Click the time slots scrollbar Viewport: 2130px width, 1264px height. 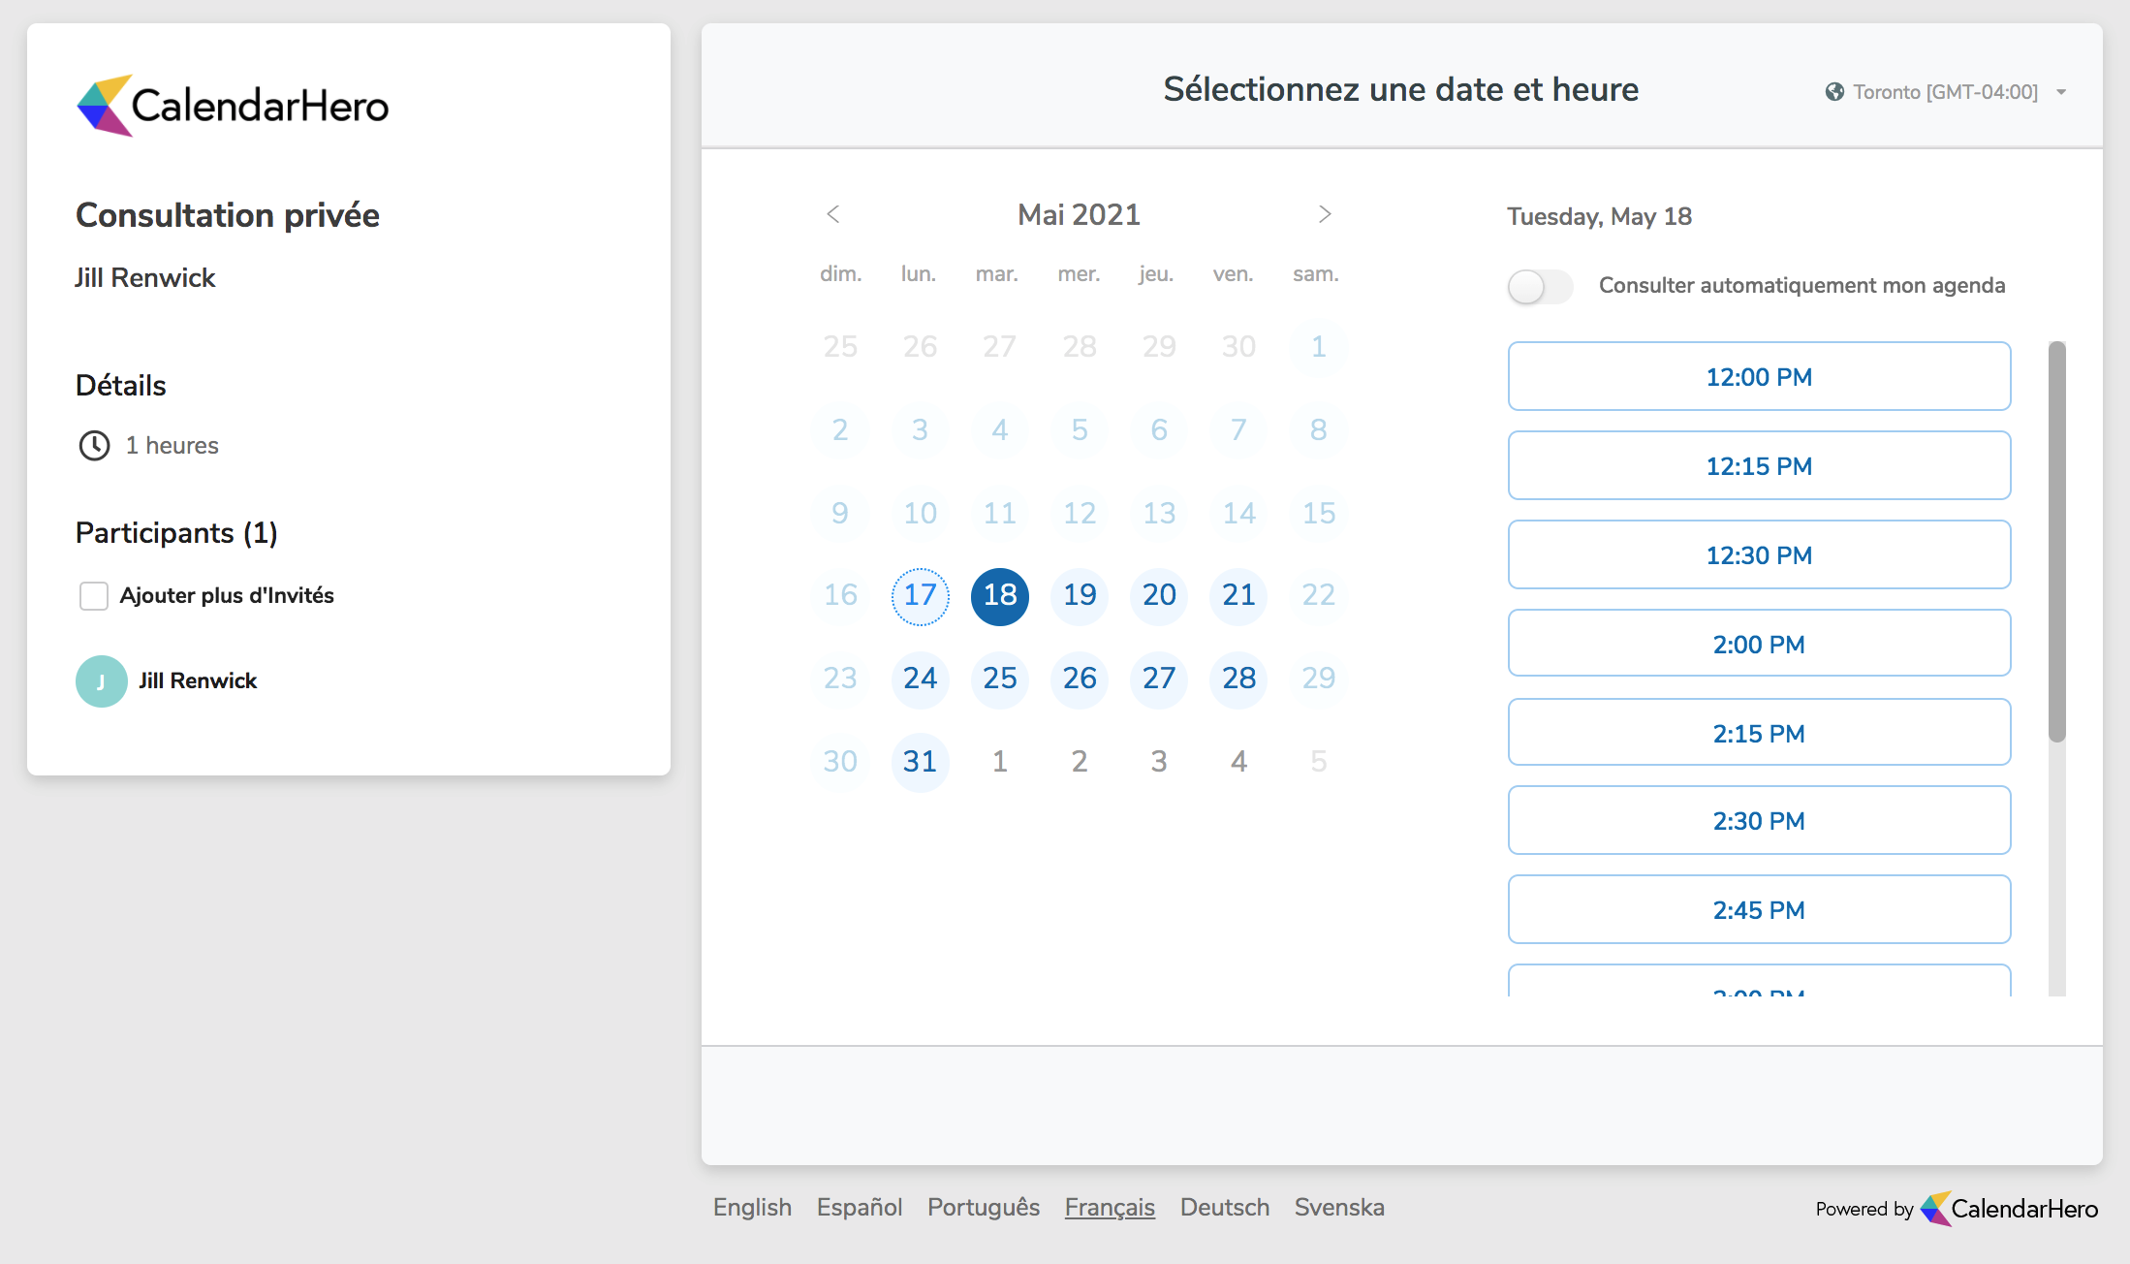(x=2056, y=543)
